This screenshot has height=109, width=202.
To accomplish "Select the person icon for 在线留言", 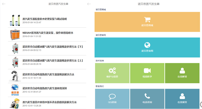I will [182, 96].
